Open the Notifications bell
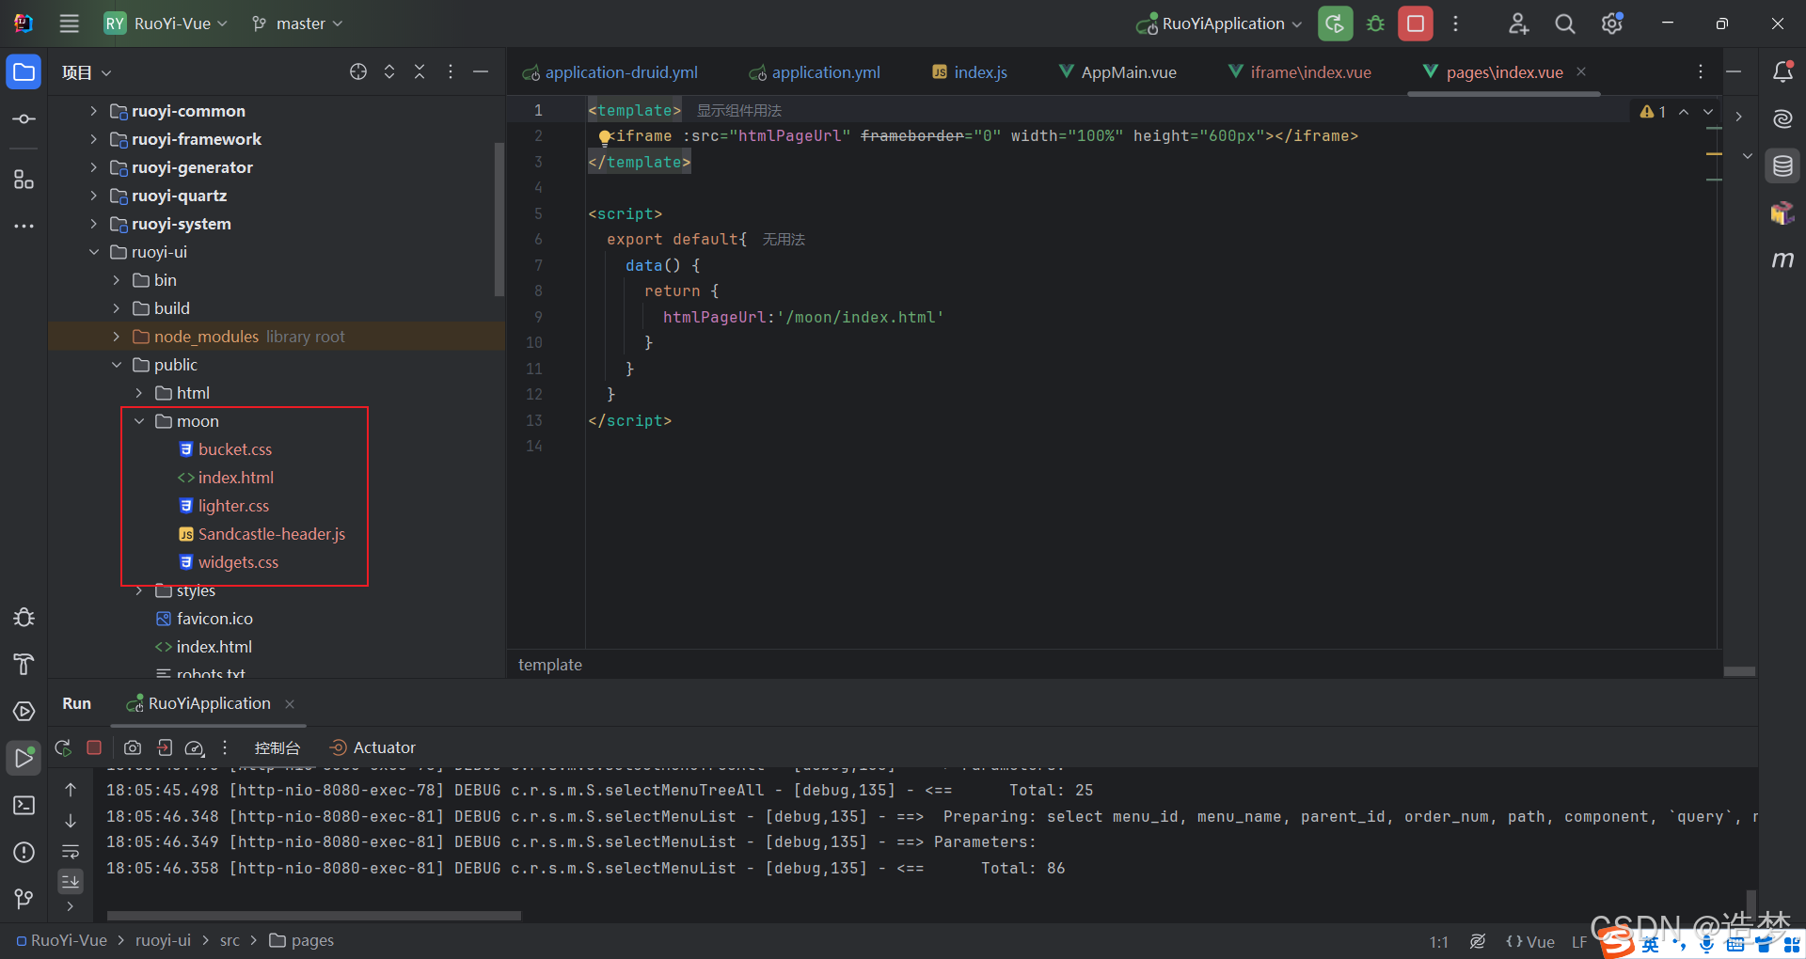The image size is (1806, 959). coord(1782,72)
